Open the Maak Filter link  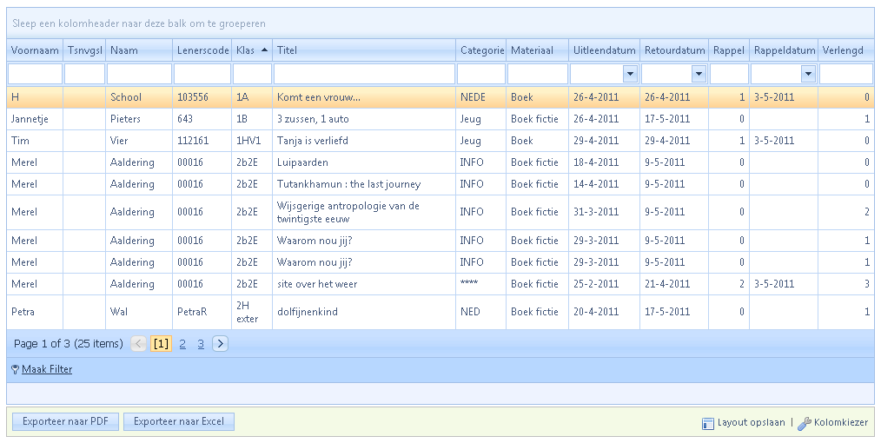(x=47, y=370)
